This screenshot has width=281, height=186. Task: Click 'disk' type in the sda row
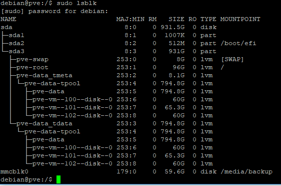(208, 27)
